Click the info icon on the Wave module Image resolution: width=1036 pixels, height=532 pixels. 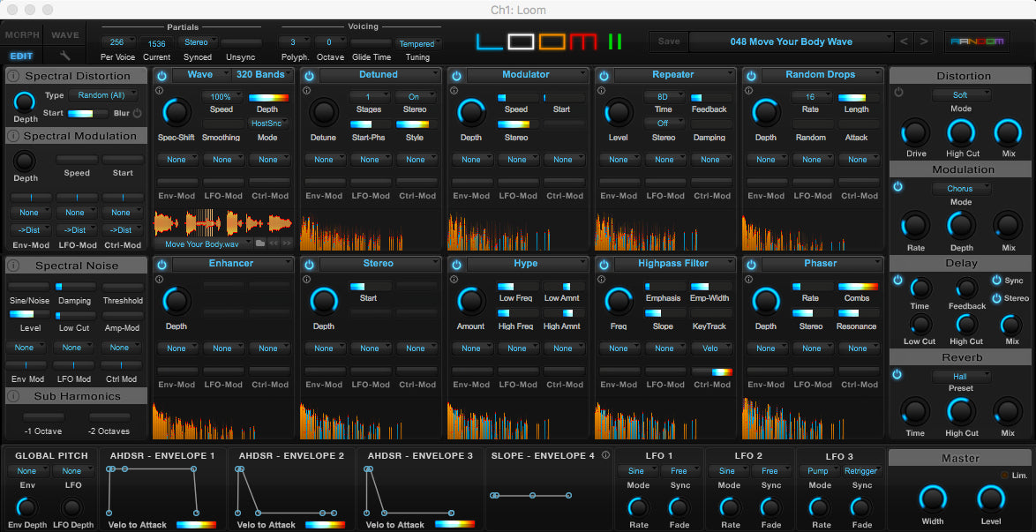tap(159, 90)
